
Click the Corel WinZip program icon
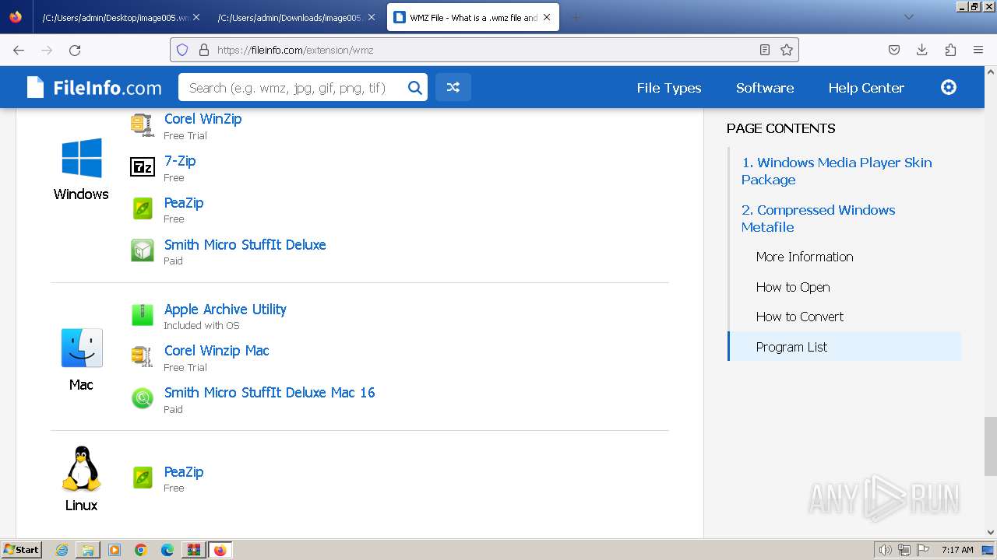click(x=143, y=125)
